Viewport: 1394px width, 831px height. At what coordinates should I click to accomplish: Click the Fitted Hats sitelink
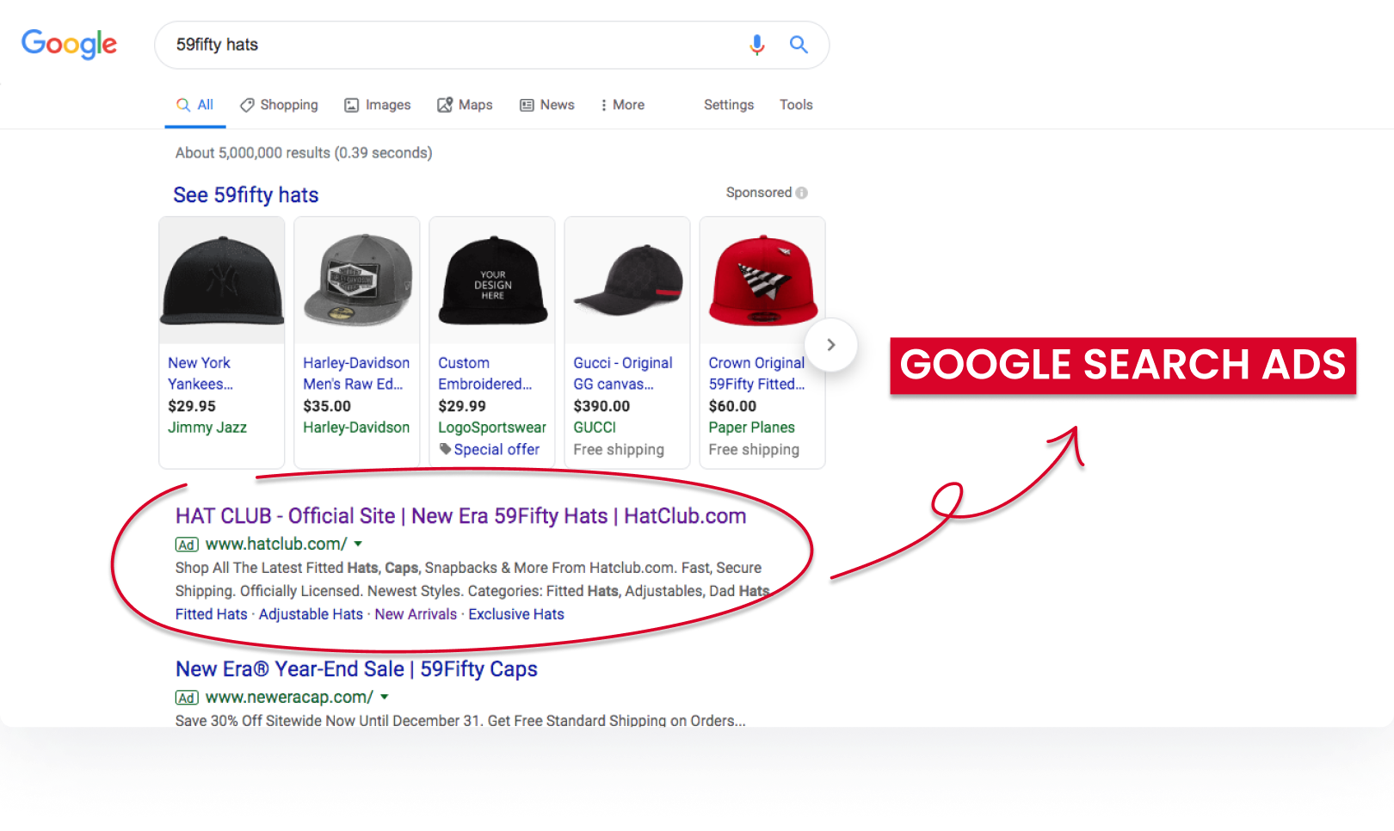211,613
